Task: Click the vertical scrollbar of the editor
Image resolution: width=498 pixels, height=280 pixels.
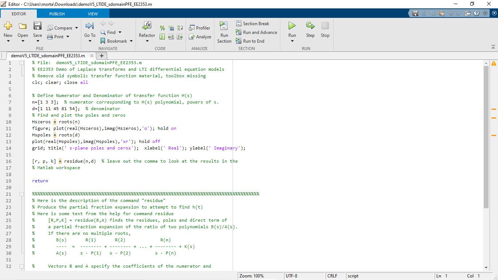Action: click(486, 137)
